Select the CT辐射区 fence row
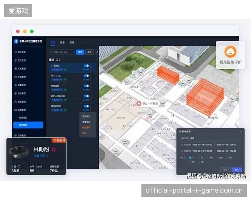This screenshot has height=201, width=251. (x=72, y=68)
